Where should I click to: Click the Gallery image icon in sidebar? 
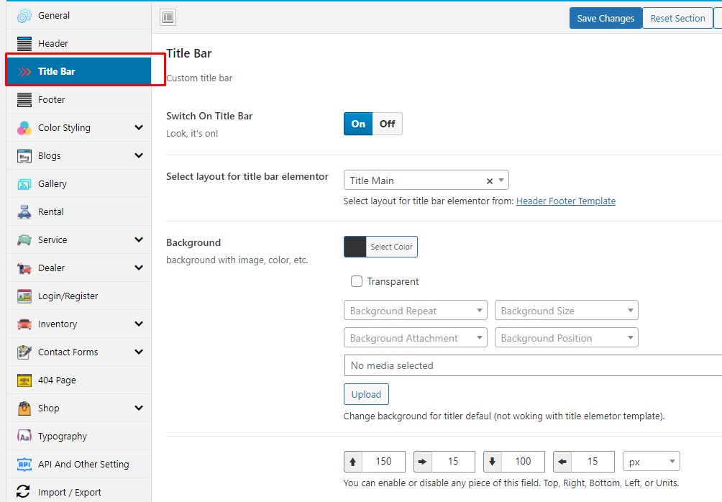pos(24,184)
